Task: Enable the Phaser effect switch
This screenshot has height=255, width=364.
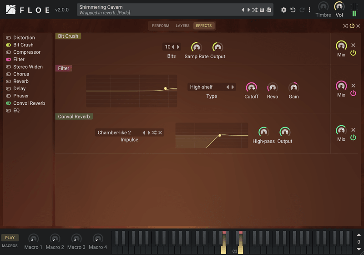Action: [8, 96]
